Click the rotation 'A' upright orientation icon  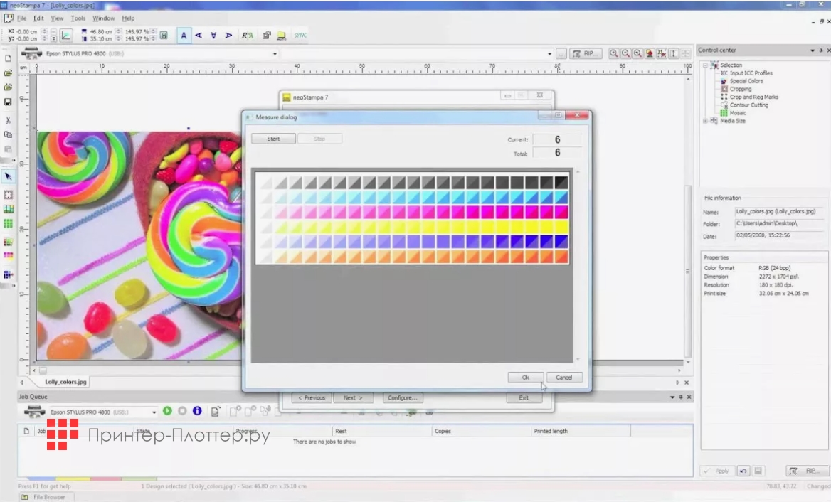(184, 35)
